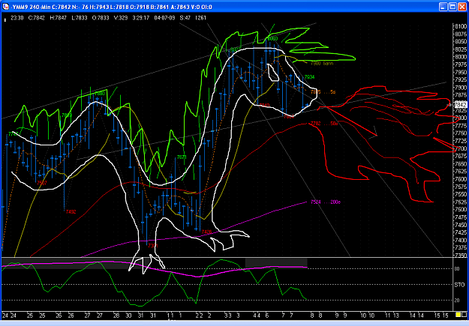Click the red 7782 ...50s average label

(324, 124)
